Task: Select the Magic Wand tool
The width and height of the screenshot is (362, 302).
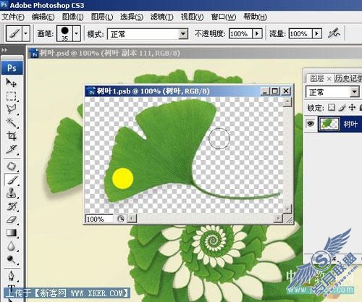Action: point(12,122)
